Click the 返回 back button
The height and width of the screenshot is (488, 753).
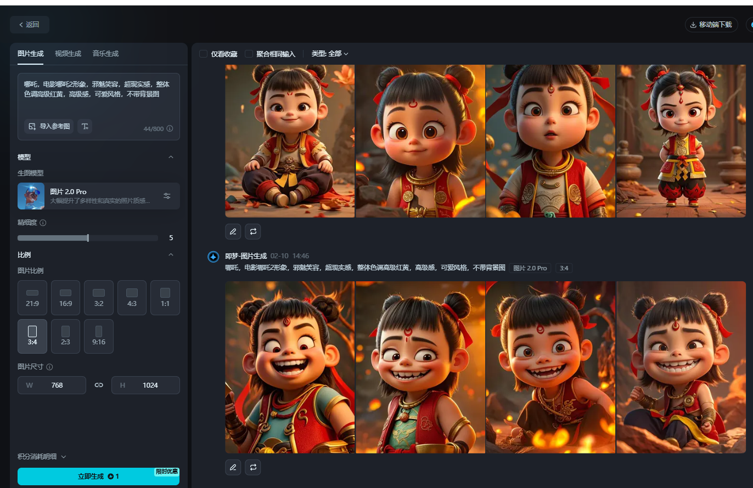30,25
